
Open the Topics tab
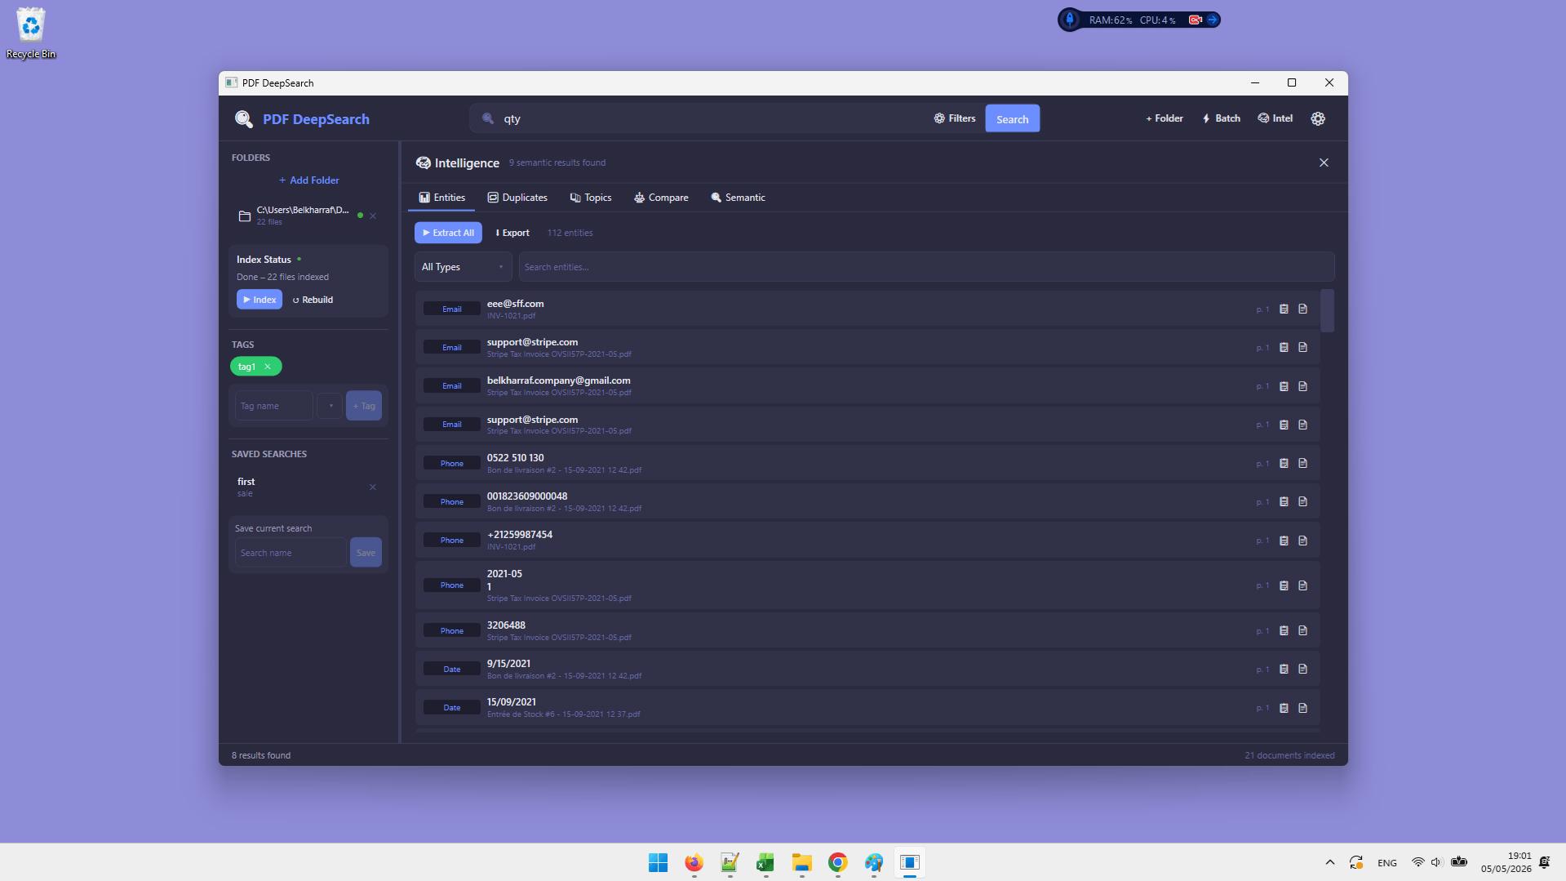click(x=591, y=198)
